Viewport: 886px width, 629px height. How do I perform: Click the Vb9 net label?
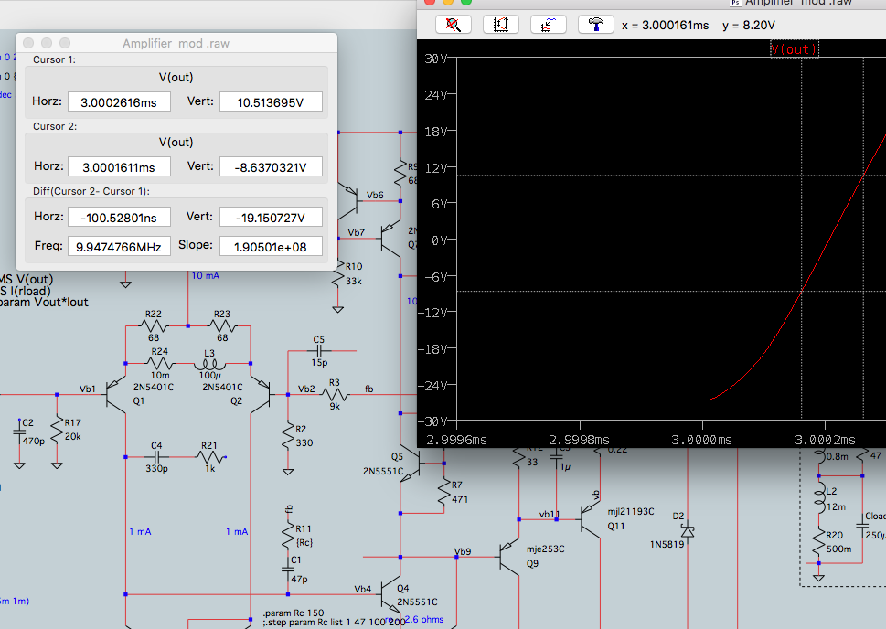pos(463,551)
